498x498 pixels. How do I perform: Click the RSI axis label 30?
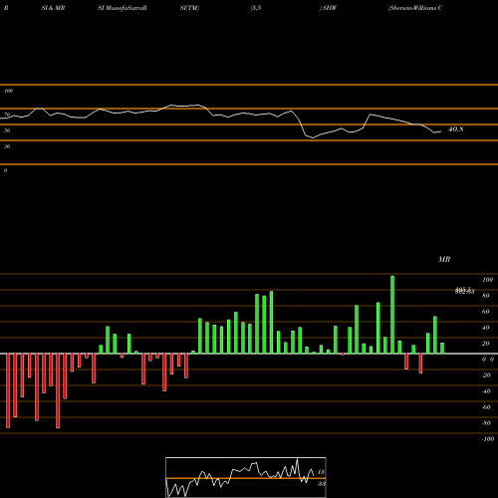[7, 146]
